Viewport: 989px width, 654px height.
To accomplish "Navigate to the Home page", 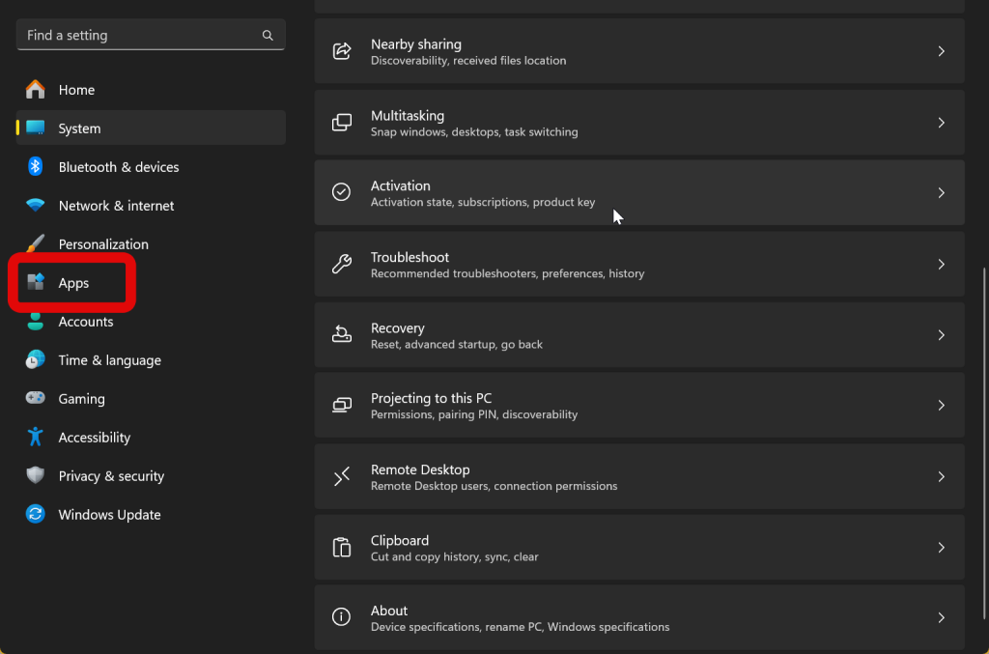I will [76, 90].
